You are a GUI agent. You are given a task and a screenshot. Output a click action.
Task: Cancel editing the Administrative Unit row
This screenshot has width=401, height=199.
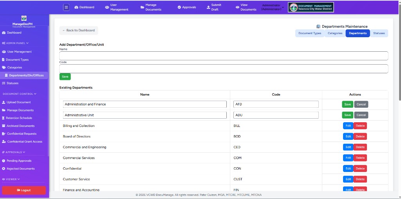(361, 115)
